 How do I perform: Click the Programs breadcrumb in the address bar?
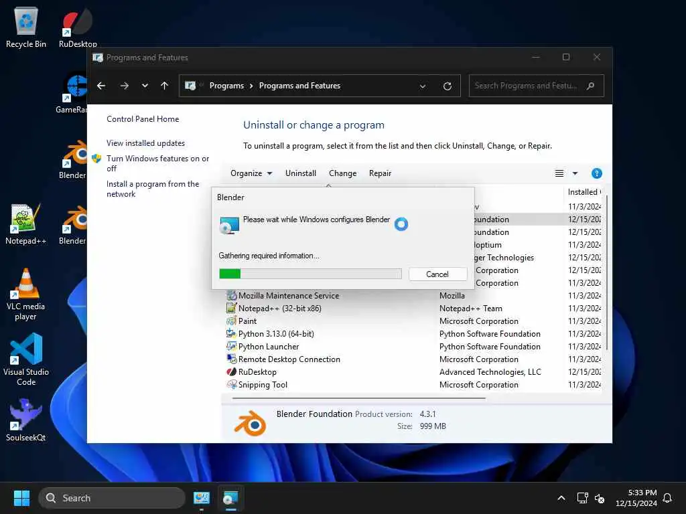[x=226, y=86]
